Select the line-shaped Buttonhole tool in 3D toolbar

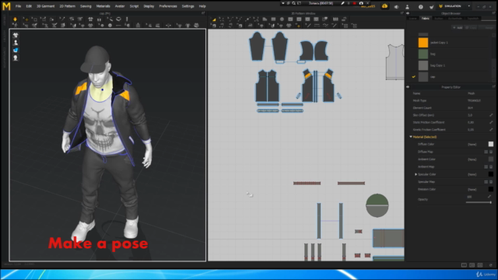(x=118, y=26)
